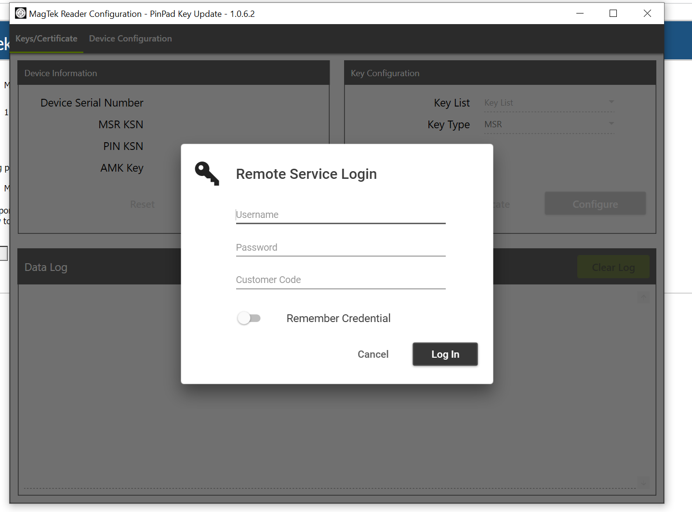Cancel the Remote Service Login dialog
The width and height of the screenshot is (692, 512).
(373, 354)
